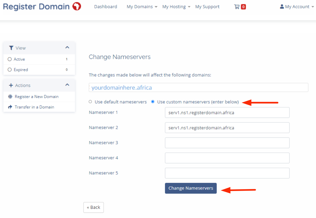
Task: Click the My Account user icon
Action: (x=282, y=6)
